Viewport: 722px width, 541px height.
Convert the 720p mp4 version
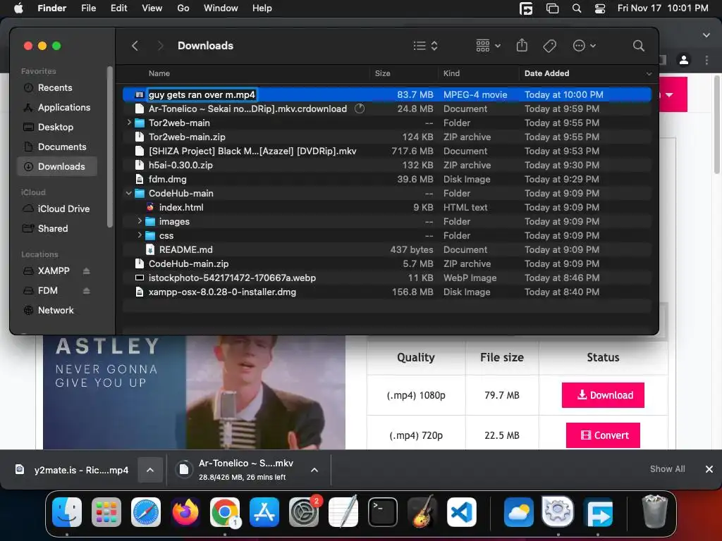pos(603,435)
